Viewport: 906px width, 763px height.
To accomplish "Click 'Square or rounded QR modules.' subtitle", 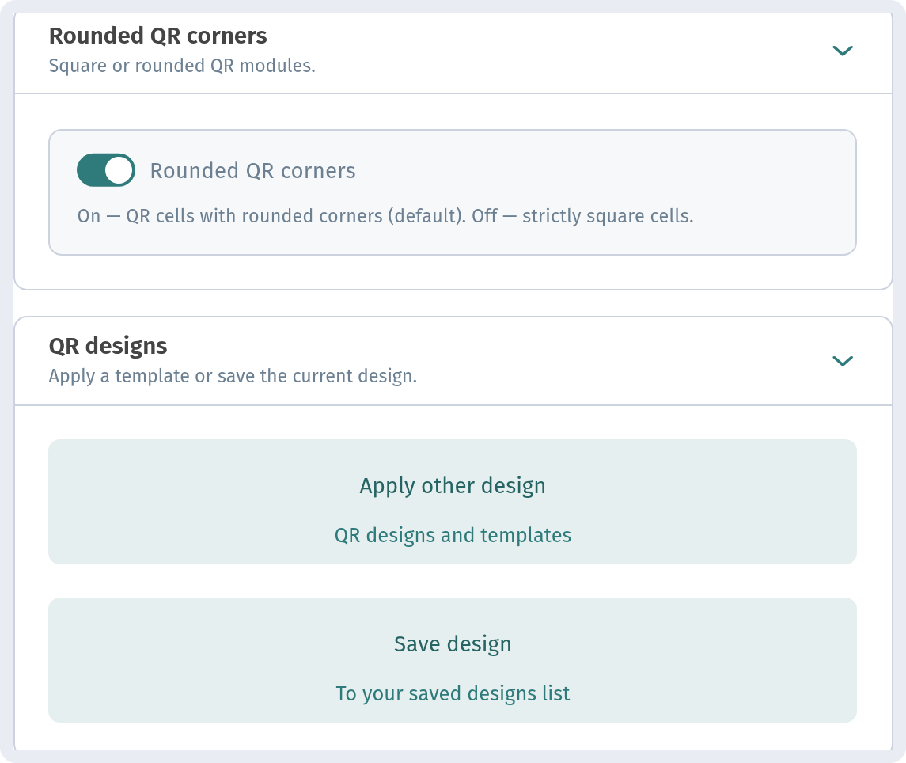I will tap(182, 66).
